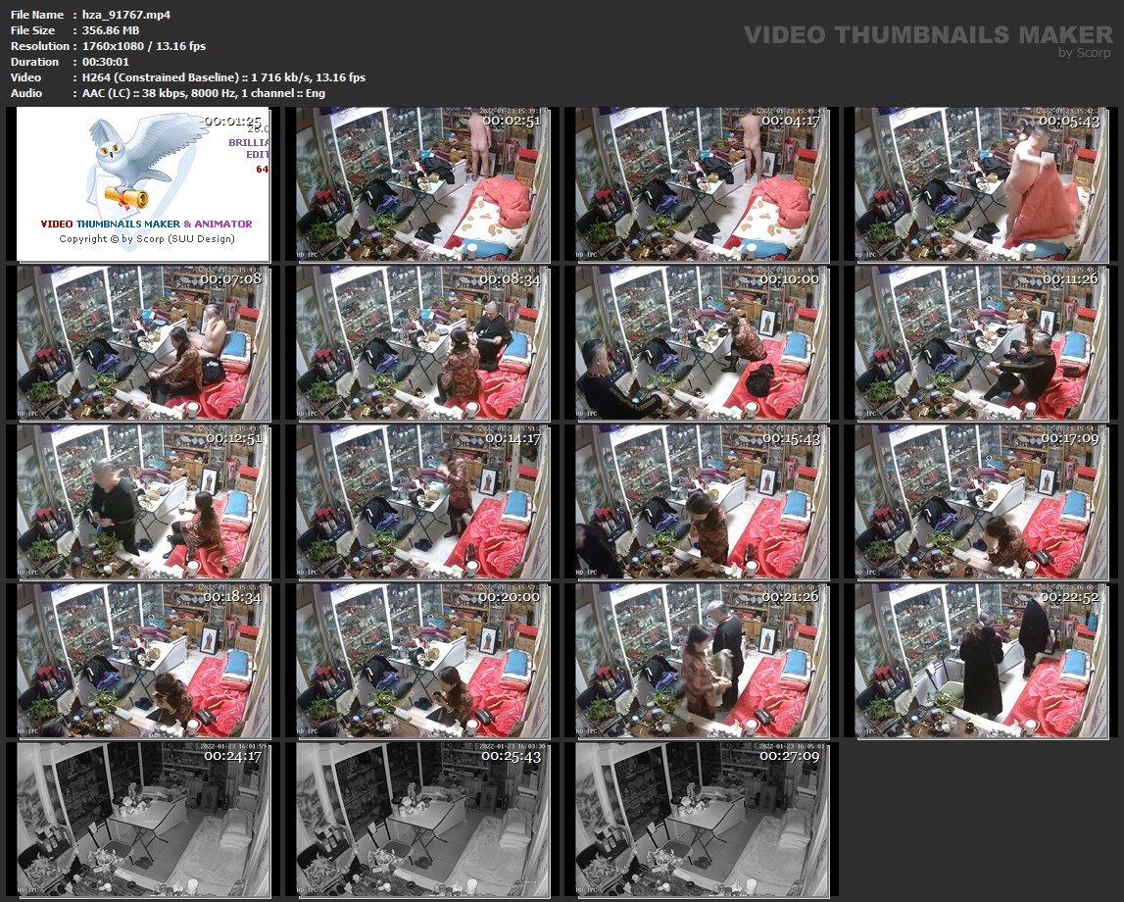Viewport: 1124px width, 902px height.
Task: Select the thumbnail stamped 00:05:43
Action: [981, 184]
